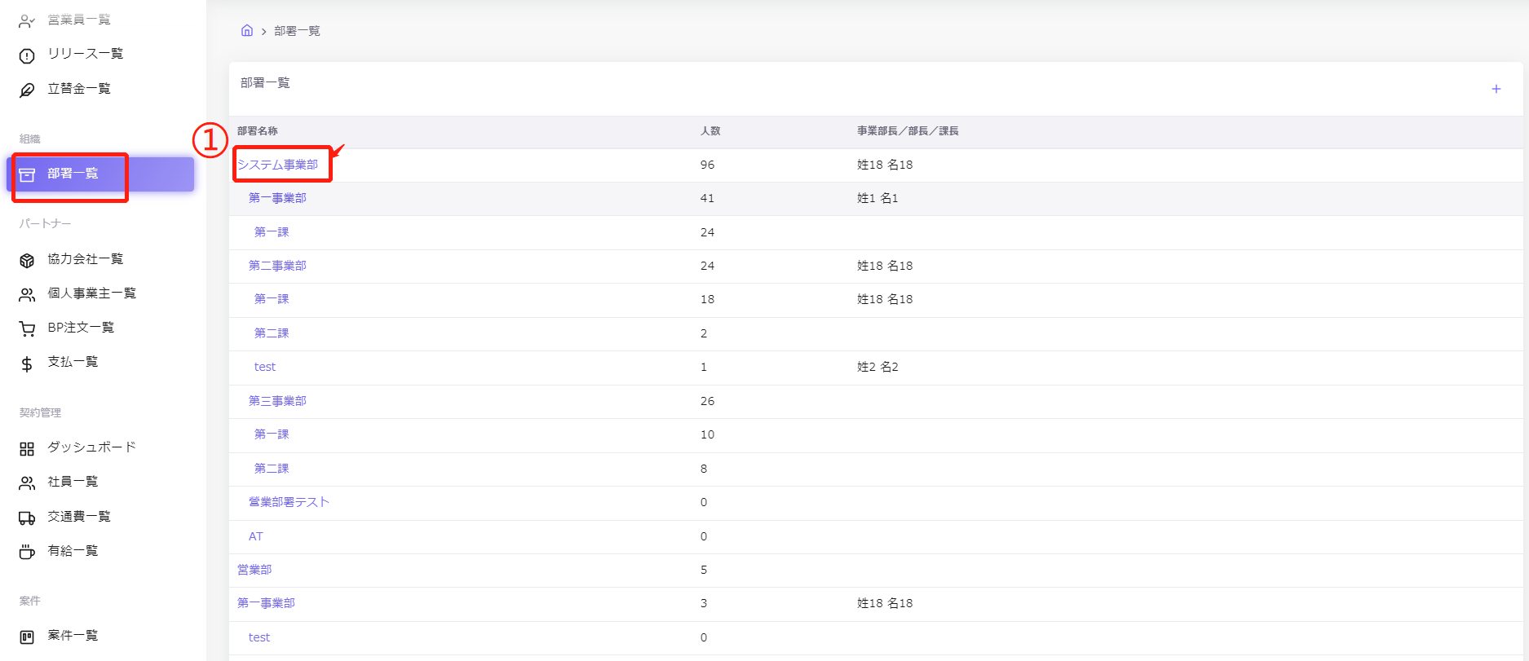Click the shopping cart icon for BP注文一覧
This screenshot has width=1529, height=661.
27,328
